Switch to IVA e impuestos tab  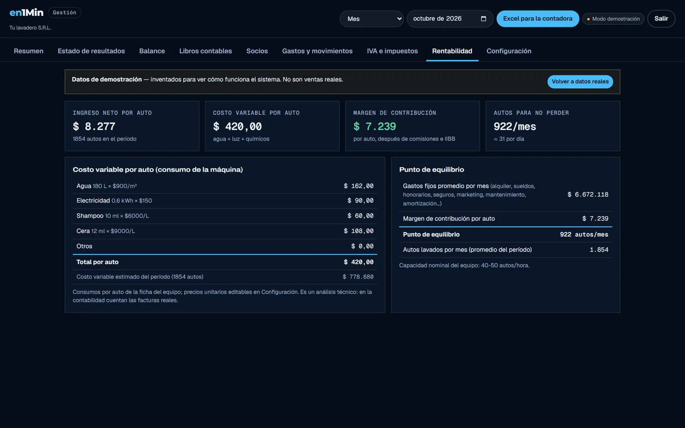tap(392, 51)
